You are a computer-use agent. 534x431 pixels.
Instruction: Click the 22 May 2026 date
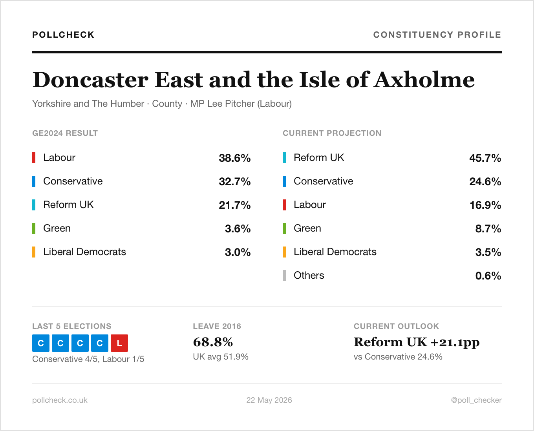pos(269,400)
